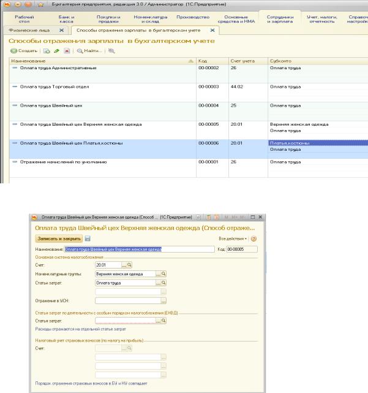368x393 pixels.
Task: Click the ЕНВД Статья затрат input field
Action: pyautogui.click(x=125, y=321)
